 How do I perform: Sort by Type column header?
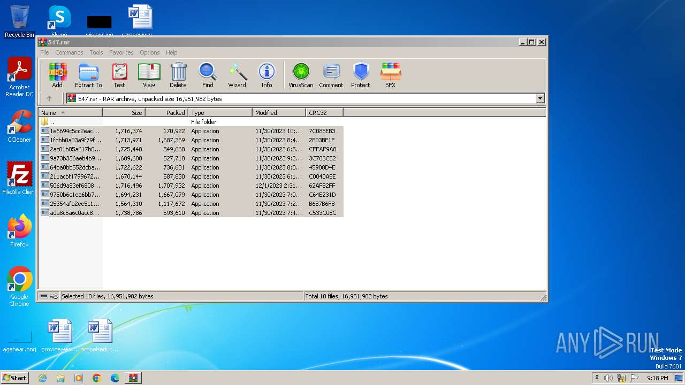[x=220, y=113]
